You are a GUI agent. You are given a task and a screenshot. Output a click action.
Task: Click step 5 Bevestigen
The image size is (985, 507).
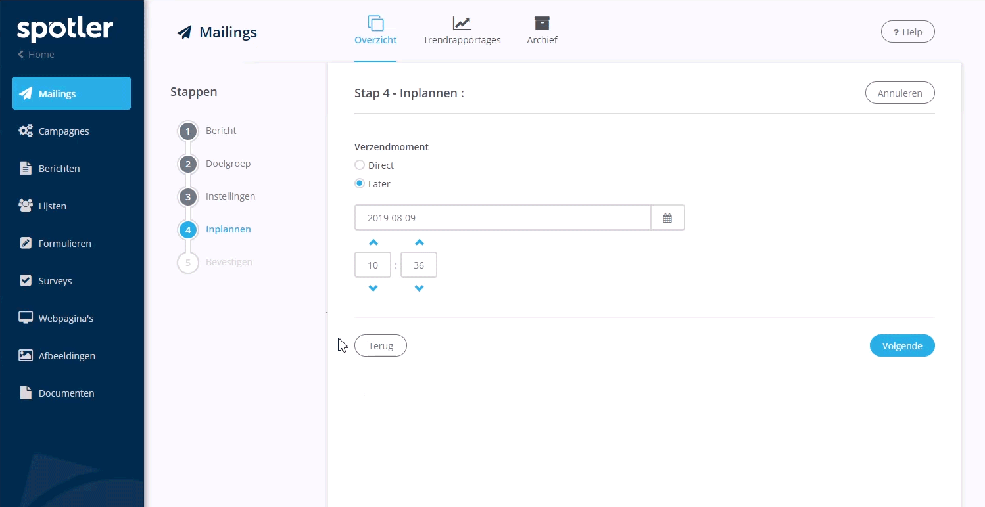(216, 262)
